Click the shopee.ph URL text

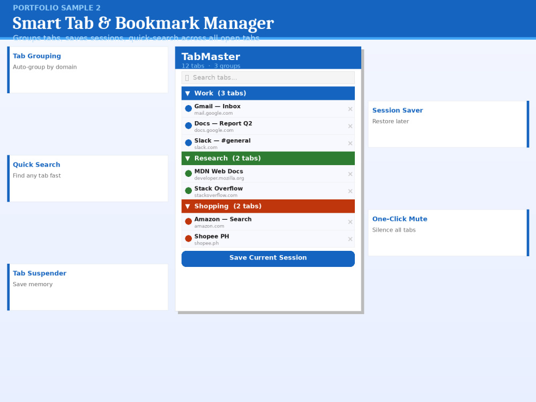206,243
